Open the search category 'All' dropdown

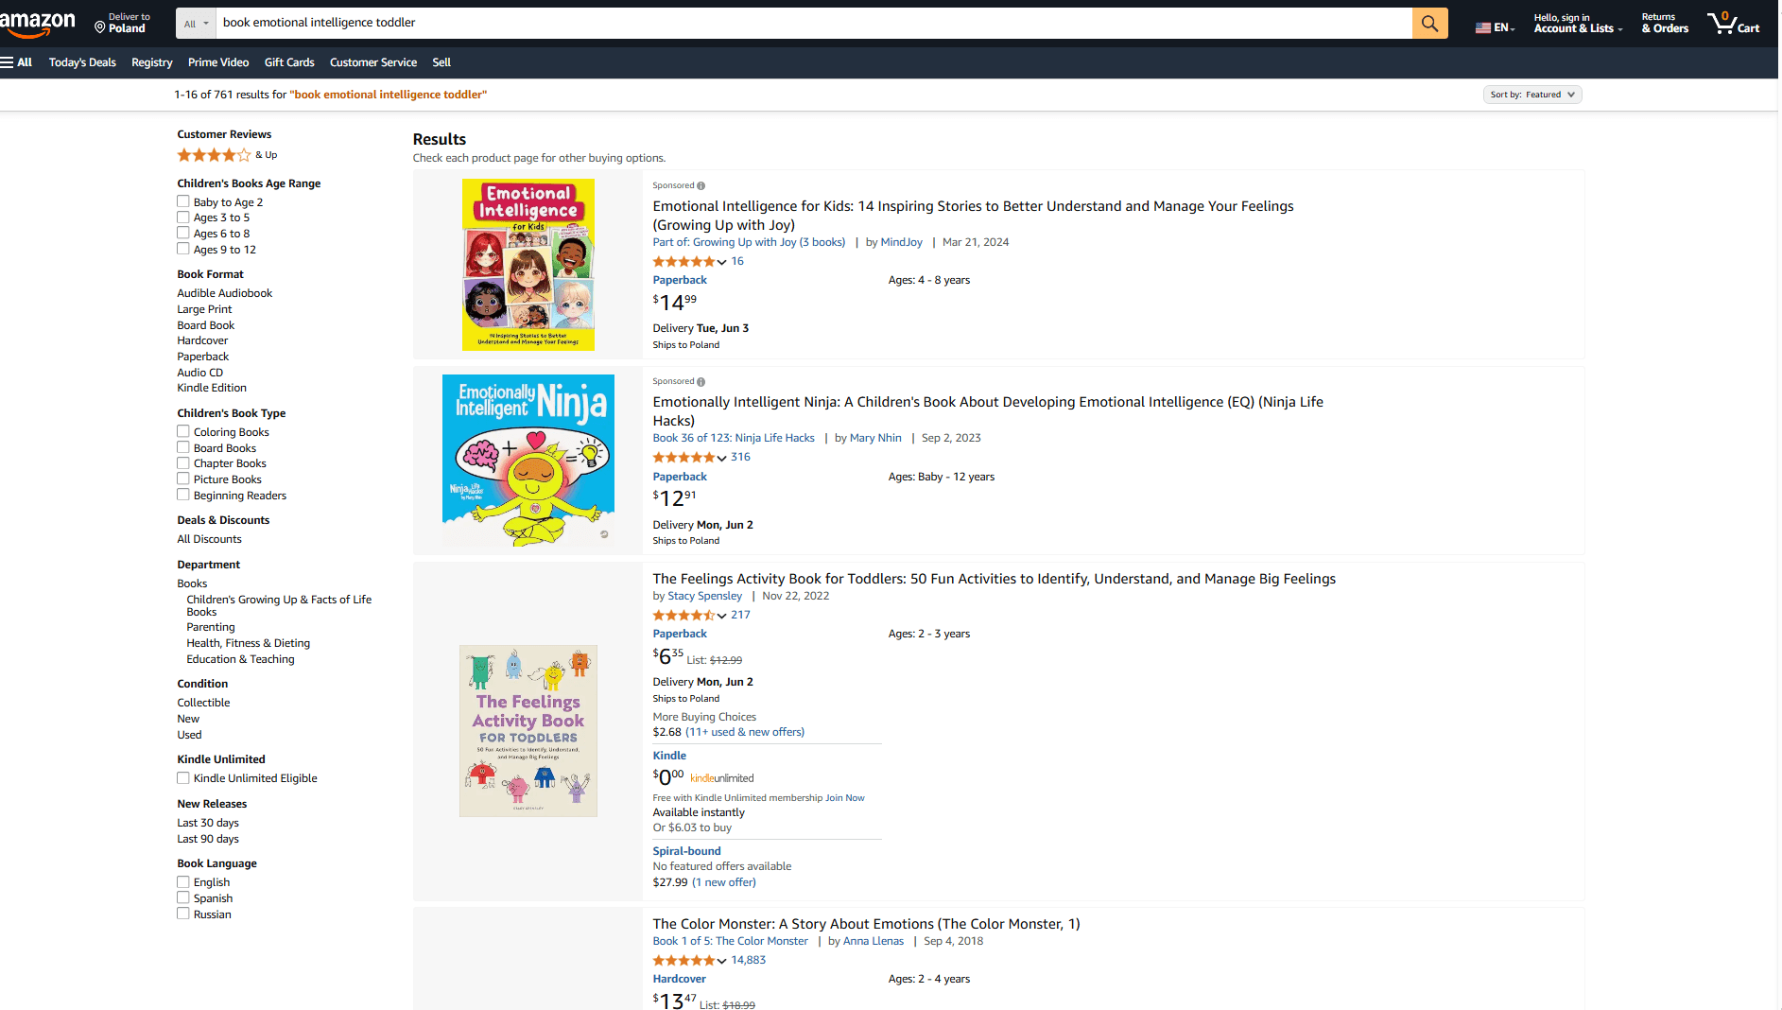[x=195, y=23]
